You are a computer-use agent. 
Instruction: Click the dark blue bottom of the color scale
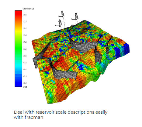click(x=18, y=83)
